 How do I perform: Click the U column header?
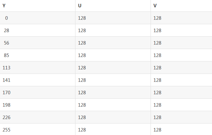(x=80, y=6)
